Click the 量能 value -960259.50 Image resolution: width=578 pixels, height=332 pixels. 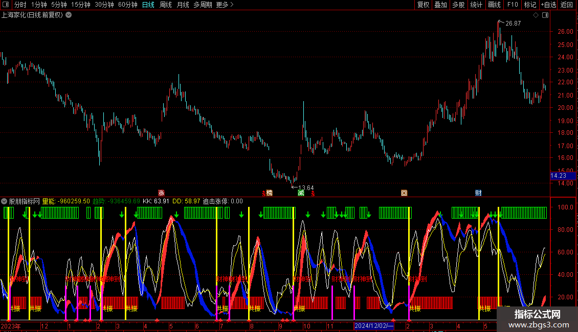pyautogui.click(x=66, y=201)
